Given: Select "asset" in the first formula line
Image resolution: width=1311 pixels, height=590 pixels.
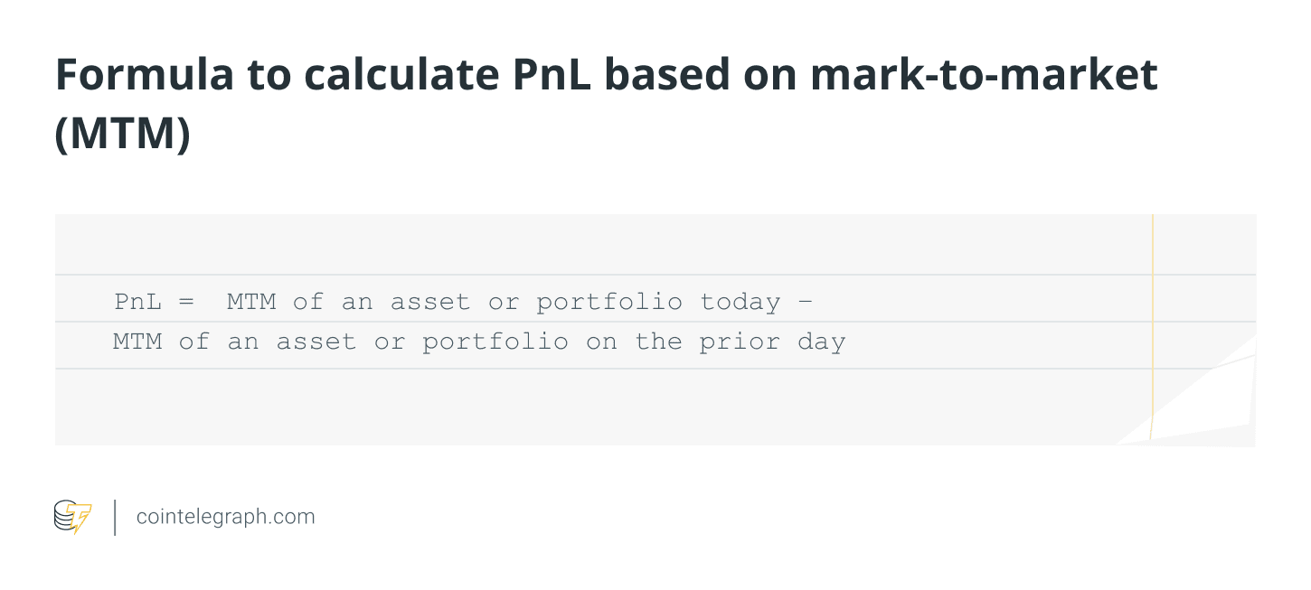Looking at the screenshot, I should 430,301.
